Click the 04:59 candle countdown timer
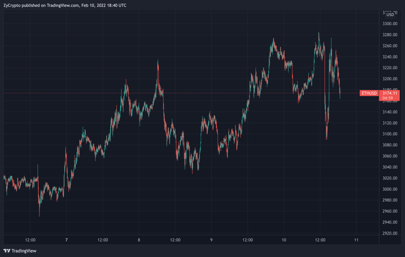405x257 pixels. (x=388, y=98)
